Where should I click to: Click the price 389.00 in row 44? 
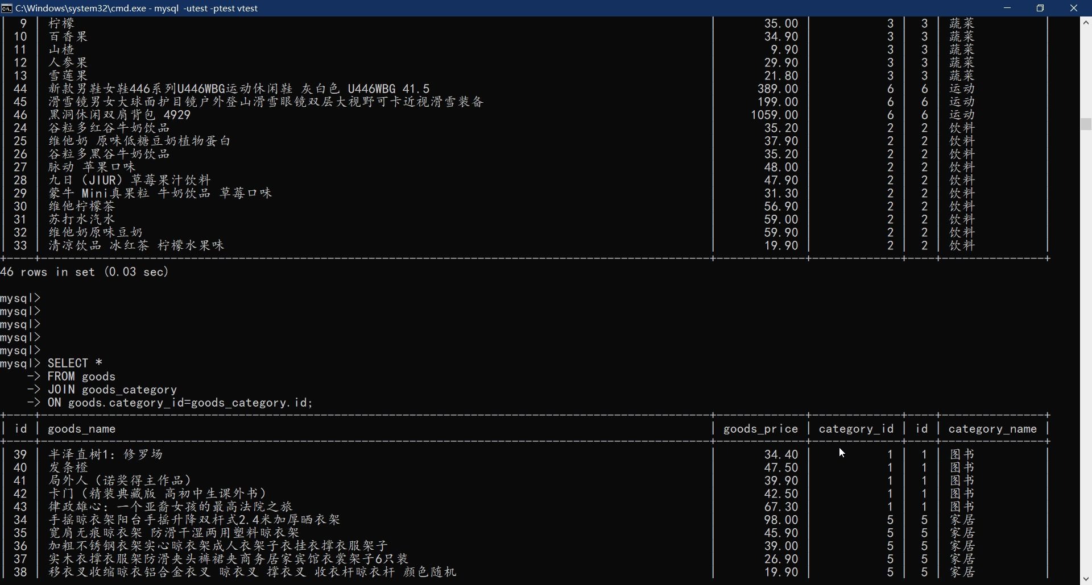(x=778, y=89)
